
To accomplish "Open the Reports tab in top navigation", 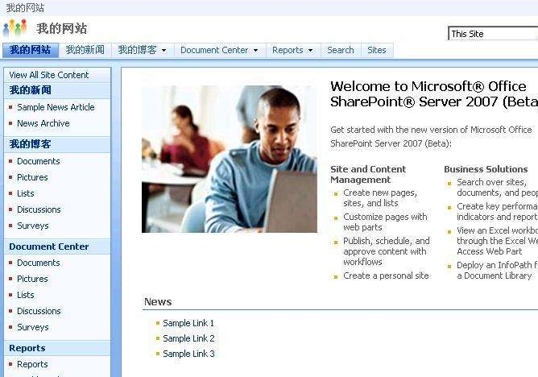I will pyautogui.click(x=288, y=50).
